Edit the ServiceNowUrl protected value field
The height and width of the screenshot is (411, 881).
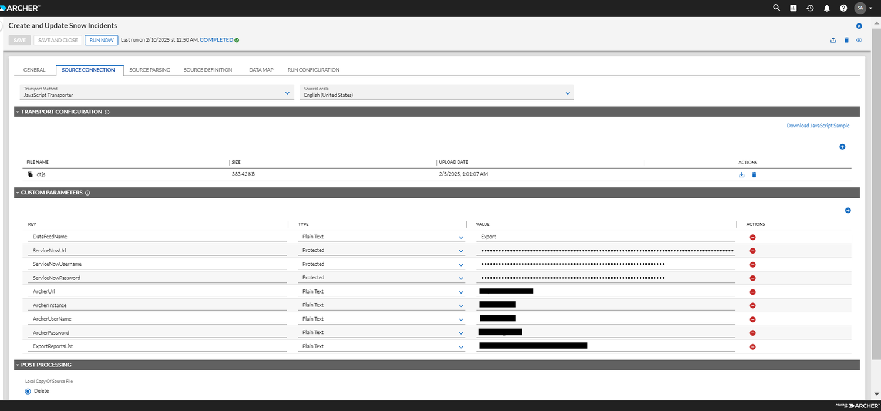(605, 250)
